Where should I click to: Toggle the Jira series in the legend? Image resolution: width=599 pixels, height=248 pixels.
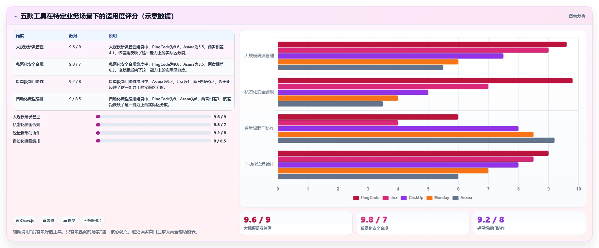click(x=390, y=198)
